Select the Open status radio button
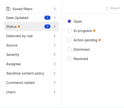Image resolution: width=124 pixels, height=108 pixels. tap(69, 21)
